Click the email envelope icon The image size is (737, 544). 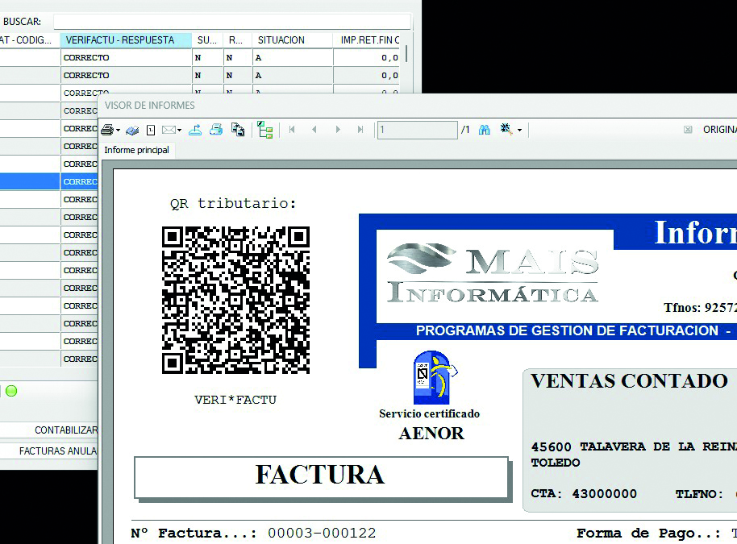tap(168, 130)
